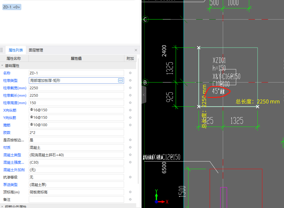Click bottom-left corner grip of rectangle
Viewport: 284px width, 208px height.
(x=199, y=107)
